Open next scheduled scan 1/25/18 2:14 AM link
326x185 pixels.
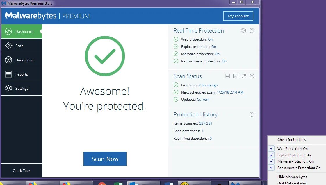pyautogui.click(x=230, y=92)
